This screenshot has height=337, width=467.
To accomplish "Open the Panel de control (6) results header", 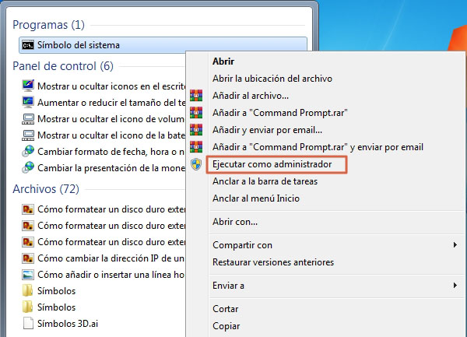I will (63, 66).
